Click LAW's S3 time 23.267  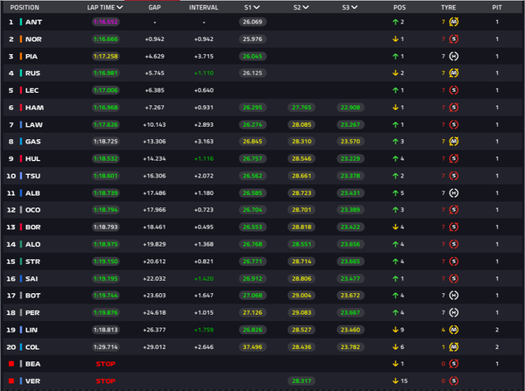tap(351, 124)
